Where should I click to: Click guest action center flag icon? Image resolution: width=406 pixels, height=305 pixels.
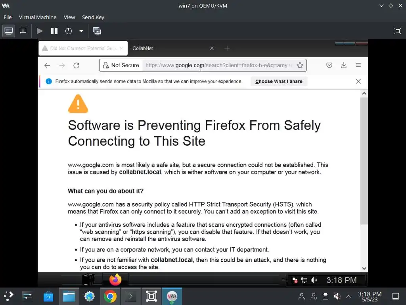[295, 280]
